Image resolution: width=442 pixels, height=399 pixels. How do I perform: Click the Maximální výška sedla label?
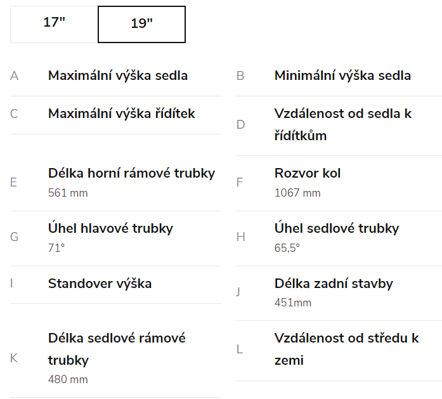[x=118, y=76]
